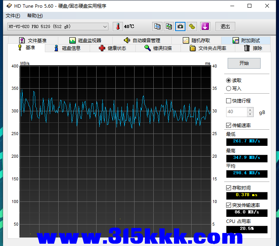Select the 读取 read radio button

pos(229,81)
